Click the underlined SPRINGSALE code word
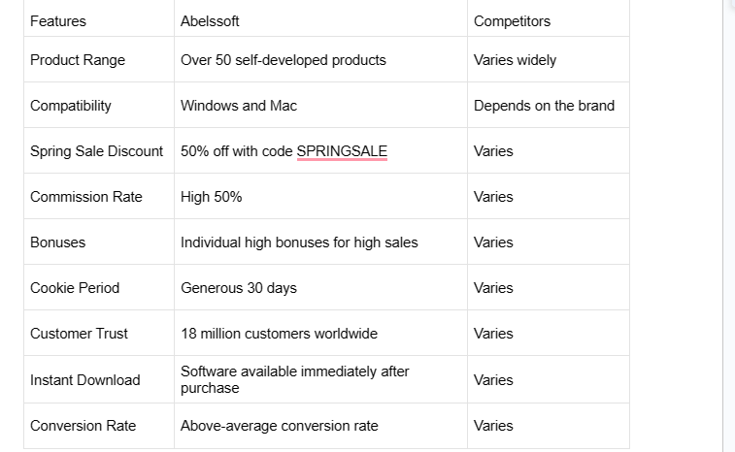This screenshot has height=452, width=735. [x=342, y=150]
